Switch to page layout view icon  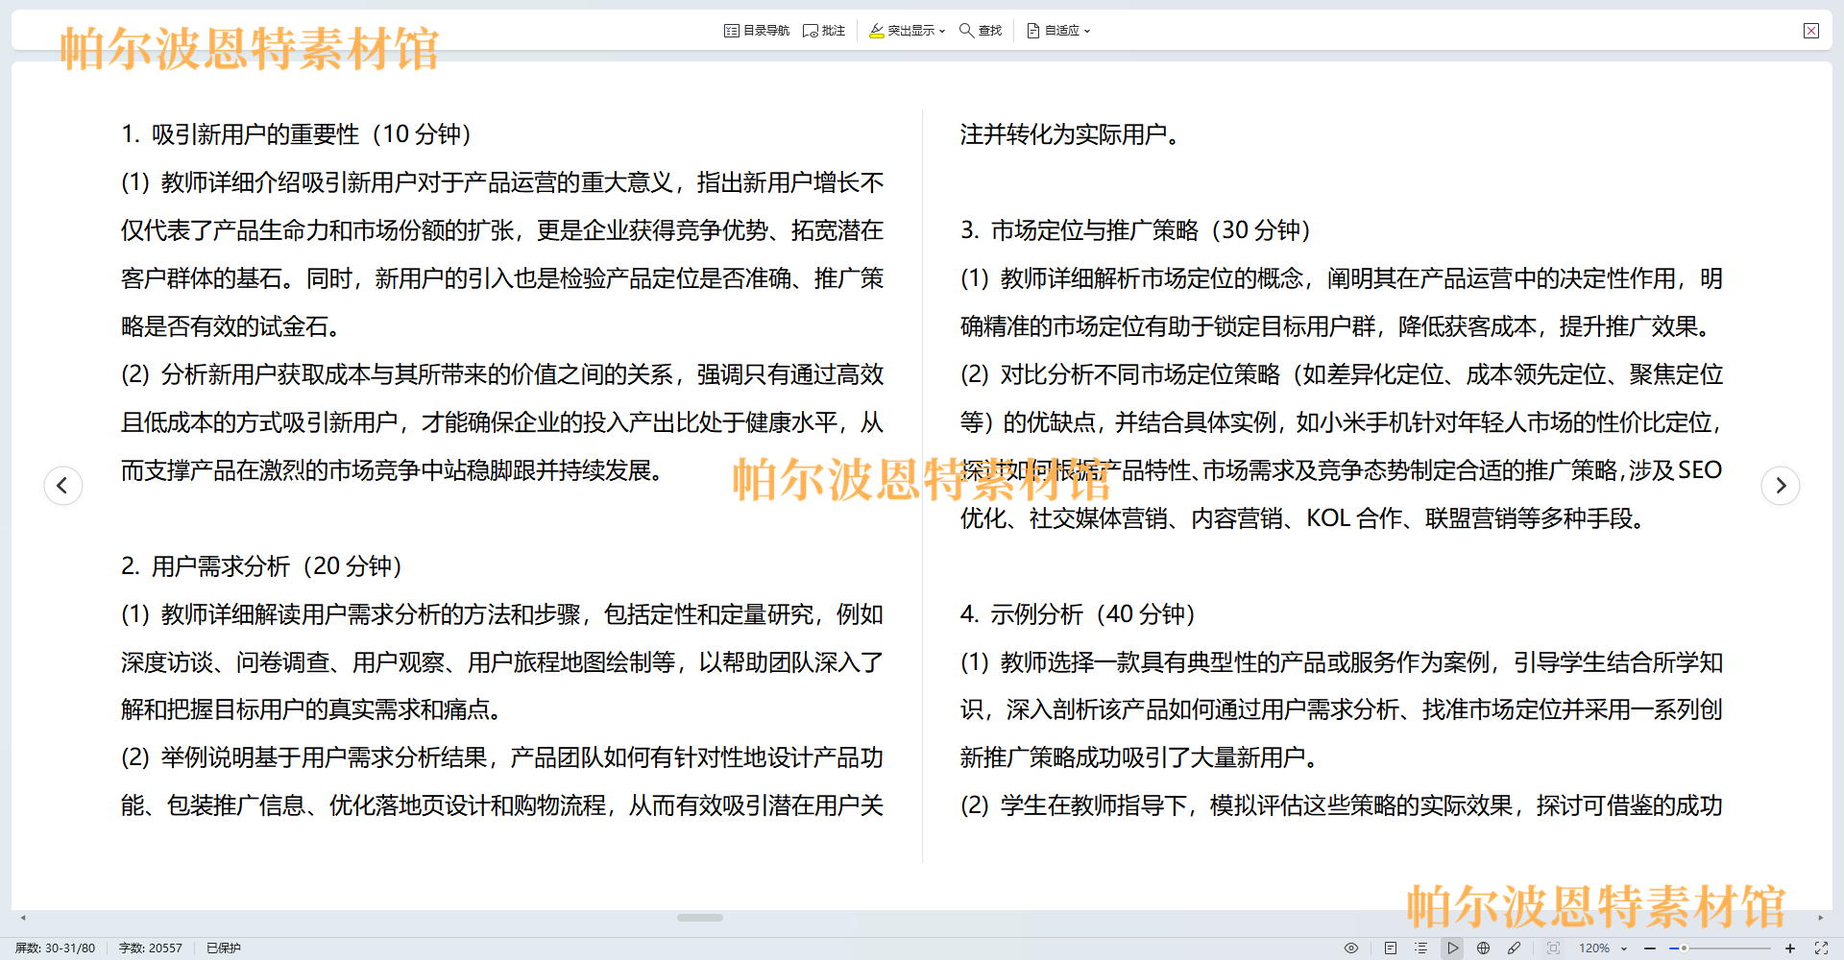pyautogui.click(x=1391, y=948)
